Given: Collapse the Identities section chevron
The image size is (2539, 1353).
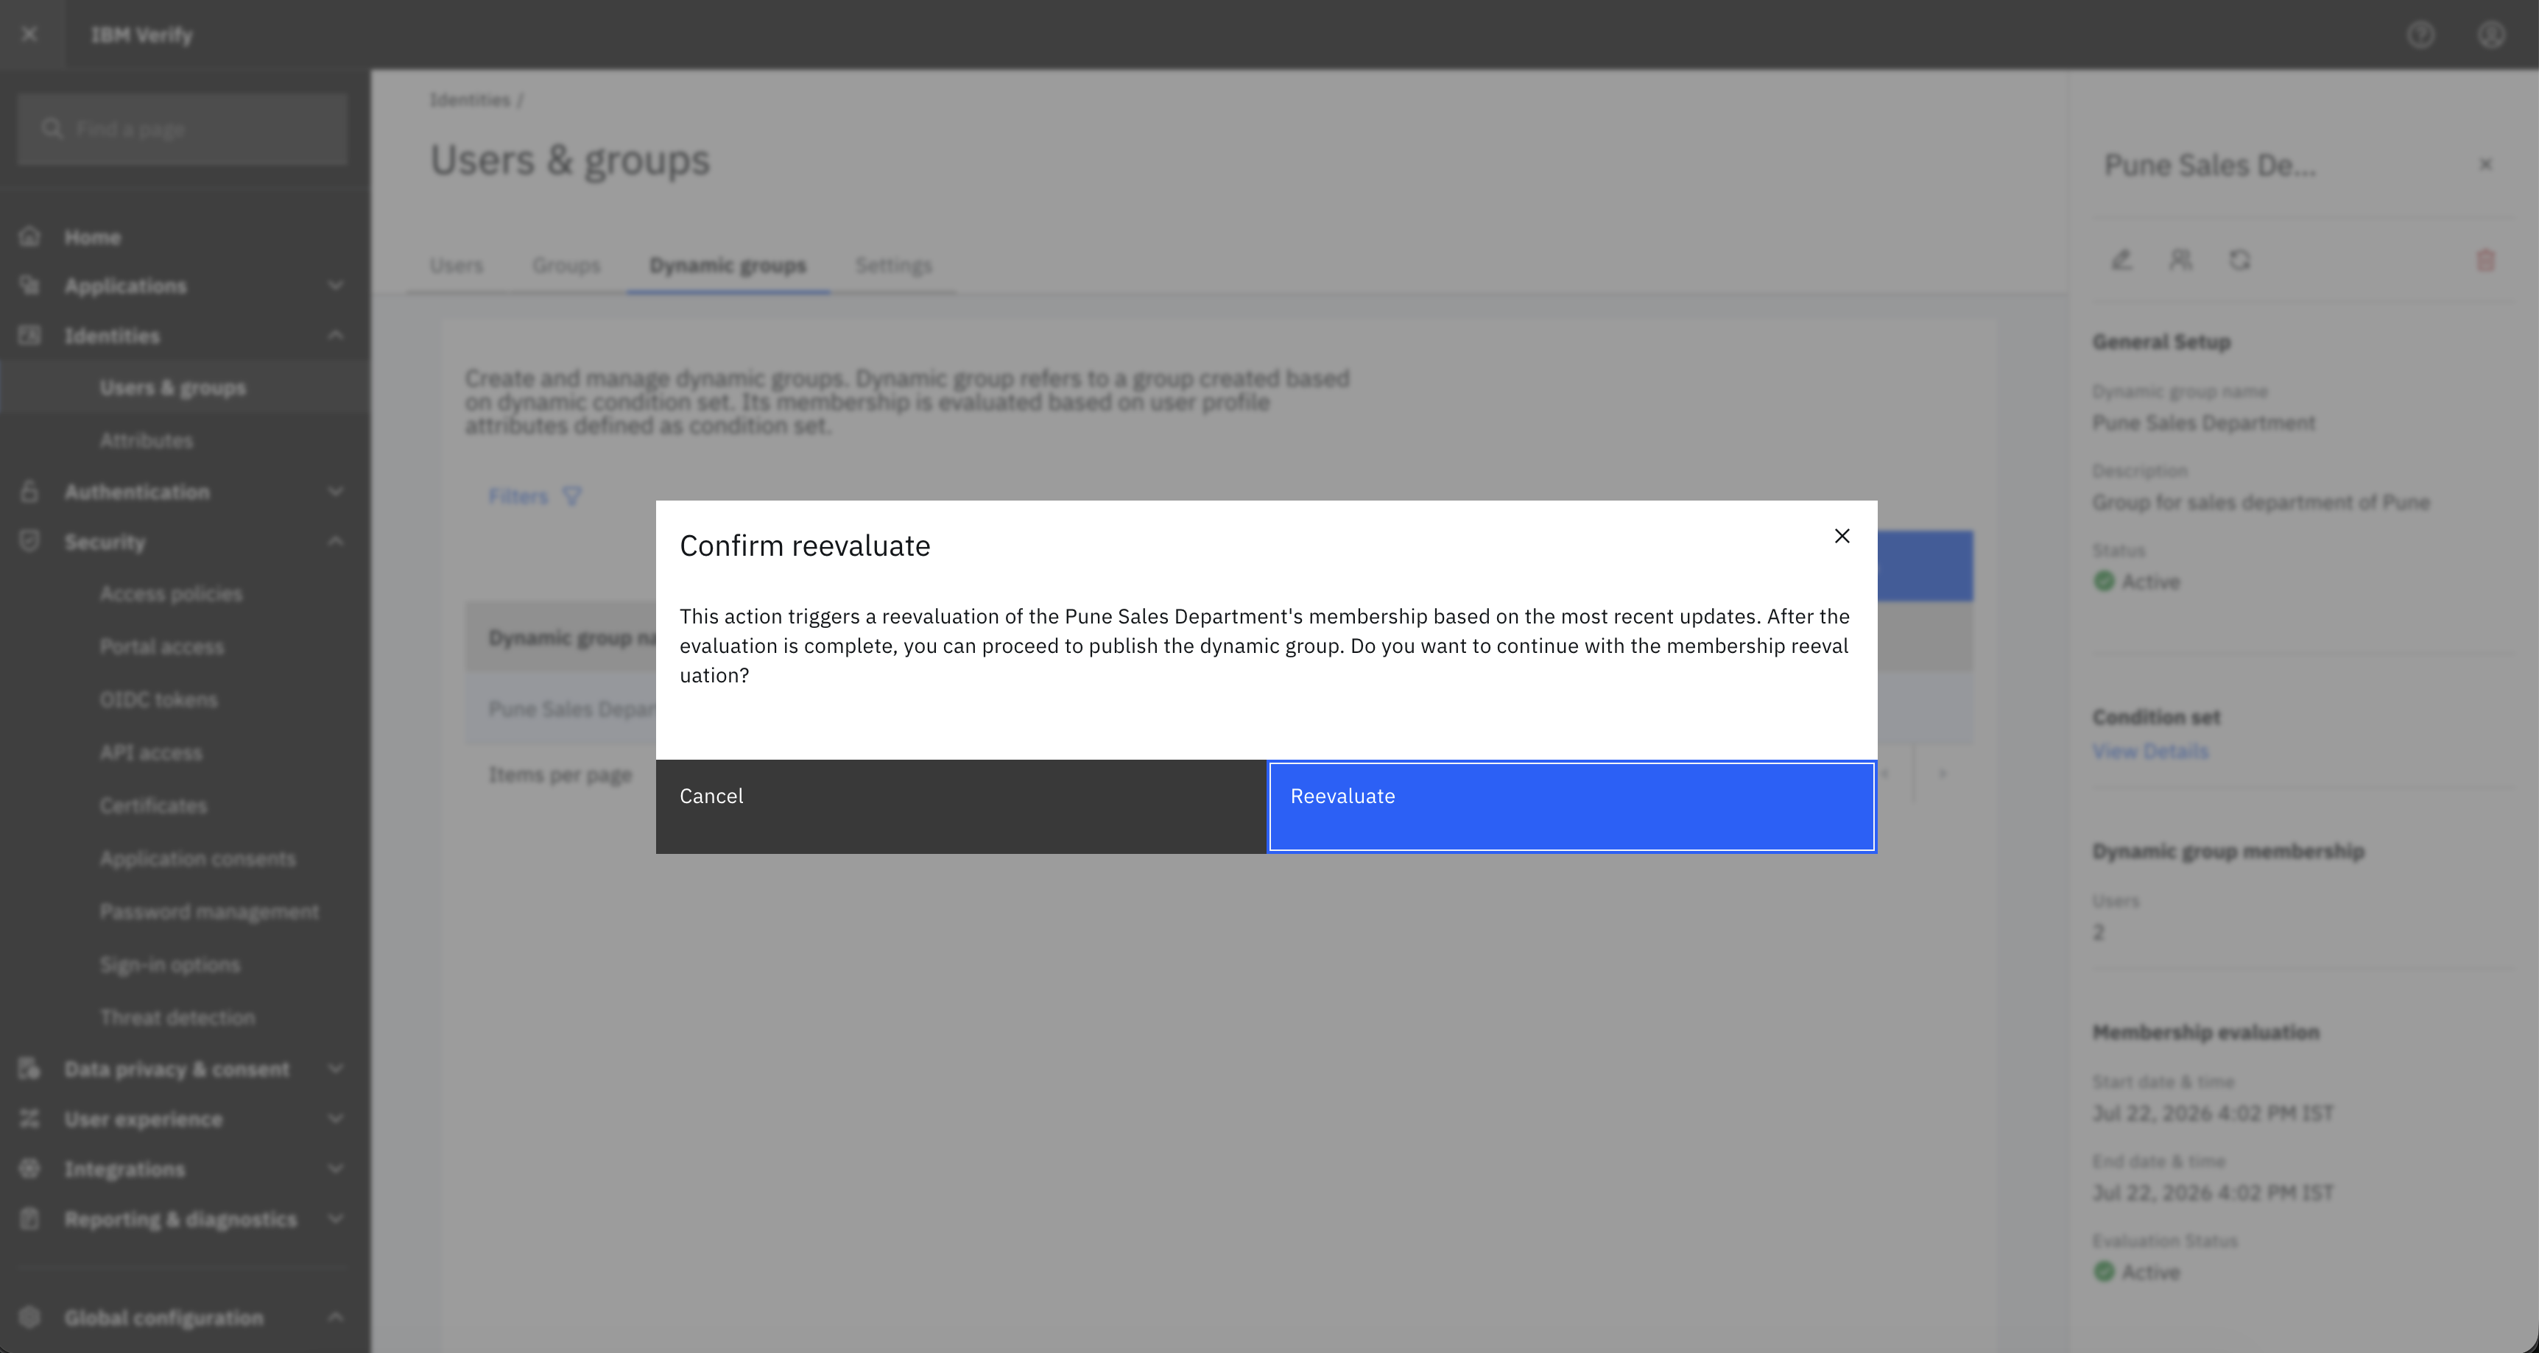Looking at the screenshot, I should pyautogui.click(x=335, y=336).
